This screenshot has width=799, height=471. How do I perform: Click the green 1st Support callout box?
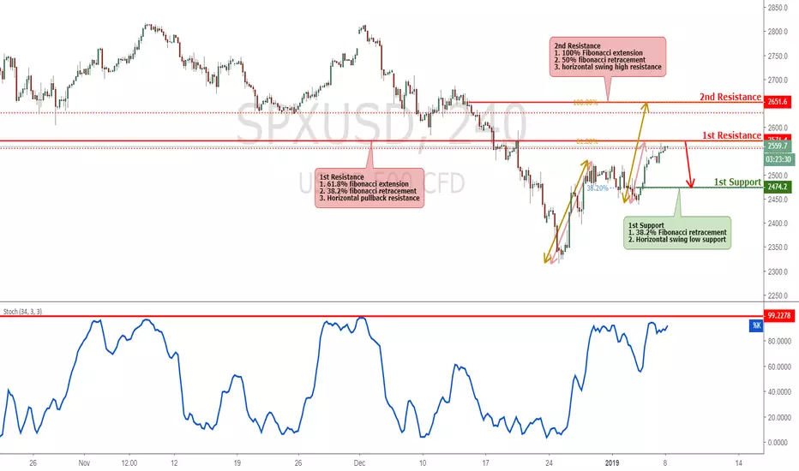(x=677, y=233)
